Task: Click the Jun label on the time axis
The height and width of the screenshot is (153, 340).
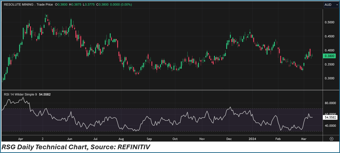Action: pyautogui.click(x=70, y=138)
